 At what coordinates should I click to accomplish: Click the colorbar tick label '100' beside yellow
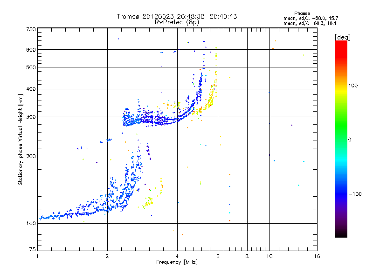coord(353,86)
